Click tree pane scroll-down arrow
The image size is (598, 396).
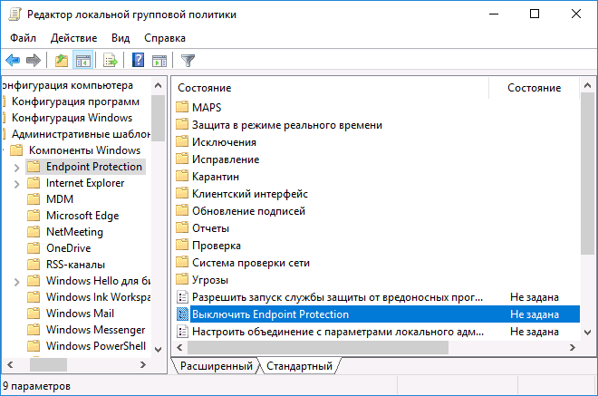(x=159, y=350)
